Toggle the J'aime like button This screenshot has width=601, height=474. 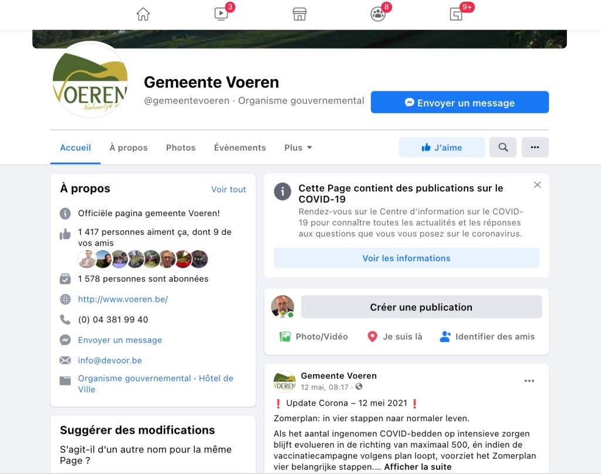441,147
